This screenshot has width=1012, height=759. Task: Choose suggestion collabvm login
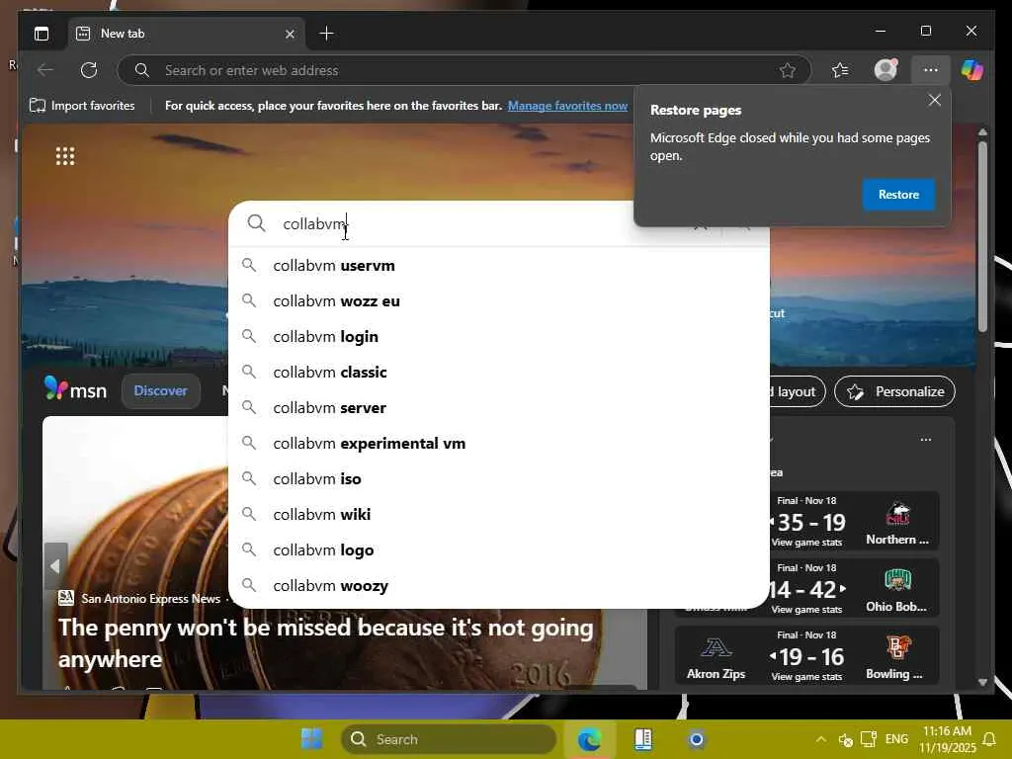(499, 337)
